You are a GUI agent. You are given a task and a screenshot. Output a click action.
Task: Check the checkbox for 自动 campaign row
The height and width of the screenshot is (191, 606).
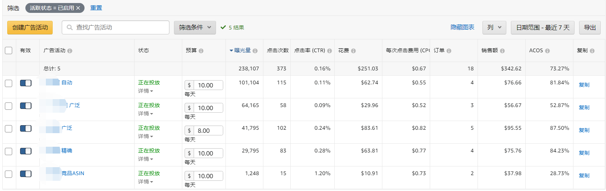(9, 83)
